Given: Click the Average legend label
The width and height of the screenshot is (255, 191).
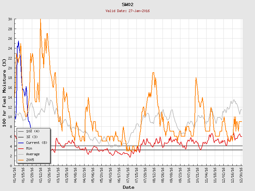Looking at the screenshot, I should point(33,154).
